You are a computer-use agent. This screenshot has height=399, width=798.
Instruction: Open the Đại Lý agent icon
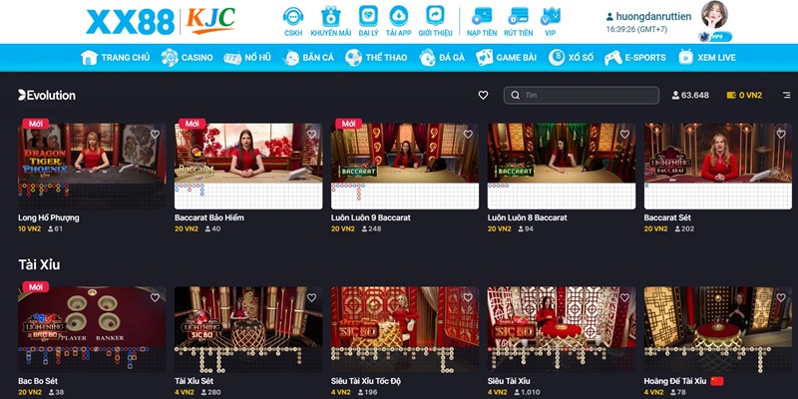click(367, 18)
